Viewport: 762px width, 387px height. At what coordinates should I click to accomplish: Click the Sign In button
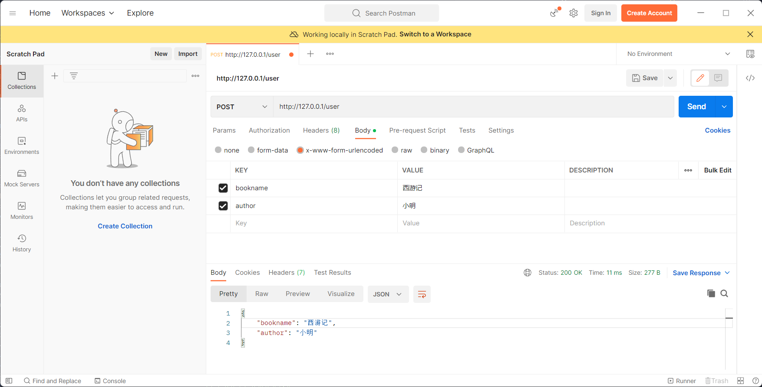(x=600, y=13)
